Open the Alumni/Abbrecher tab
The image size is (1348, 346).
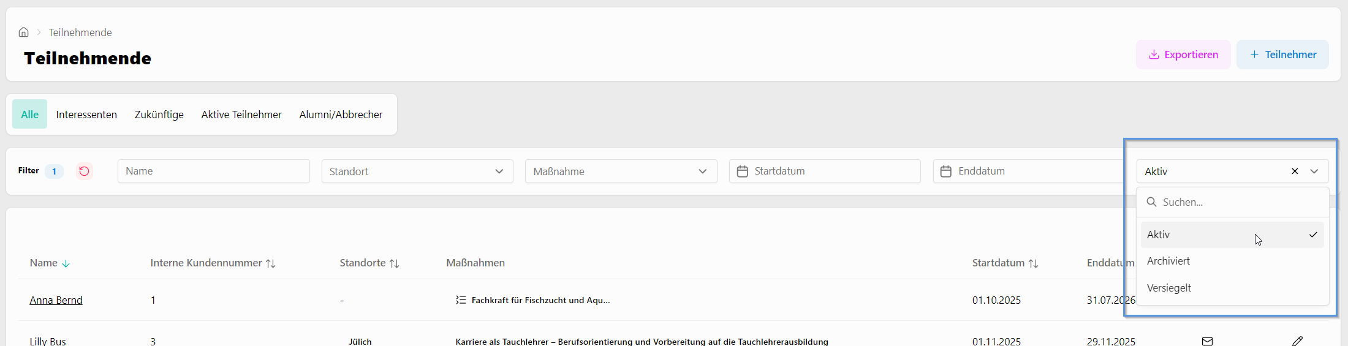click(341, 115)
